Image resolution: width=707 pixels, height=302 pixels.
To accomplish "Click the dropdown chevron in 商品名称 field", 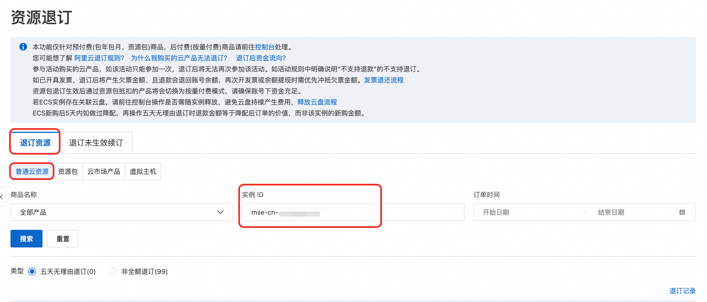I will coord(220,212).
